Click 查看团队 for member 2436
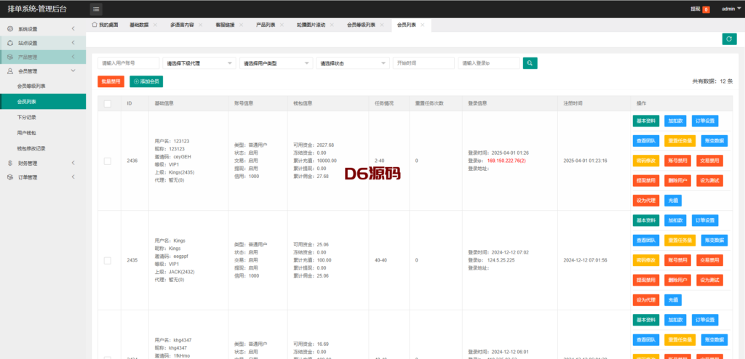 click(646, 141)
